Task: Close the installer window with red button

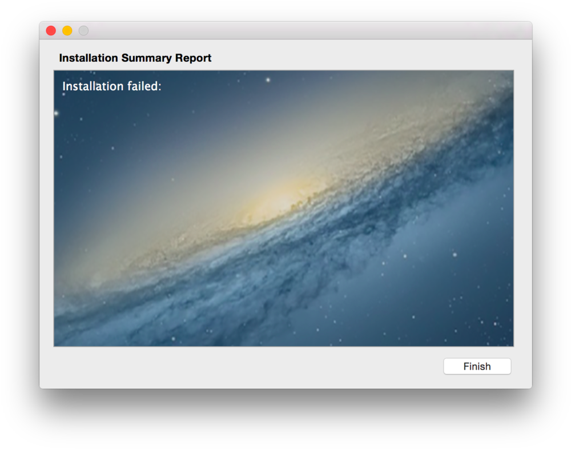Action: (x=51, y=31)
